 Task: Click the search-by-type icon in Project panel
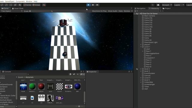pos(70,74)
